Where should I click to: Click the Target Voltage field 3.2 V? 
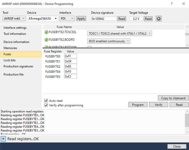coord(136,19)
